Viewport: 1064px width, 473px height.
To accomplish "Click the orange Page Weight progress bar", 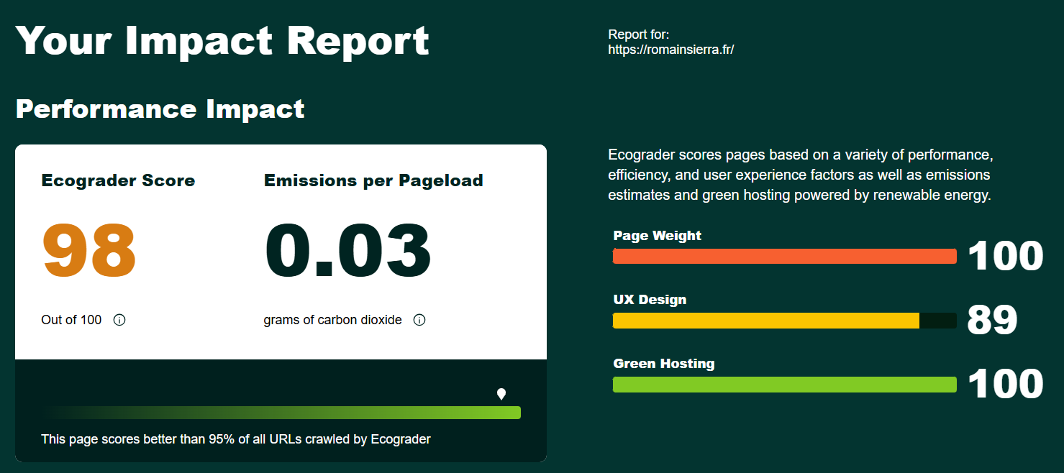I will 784,257.
